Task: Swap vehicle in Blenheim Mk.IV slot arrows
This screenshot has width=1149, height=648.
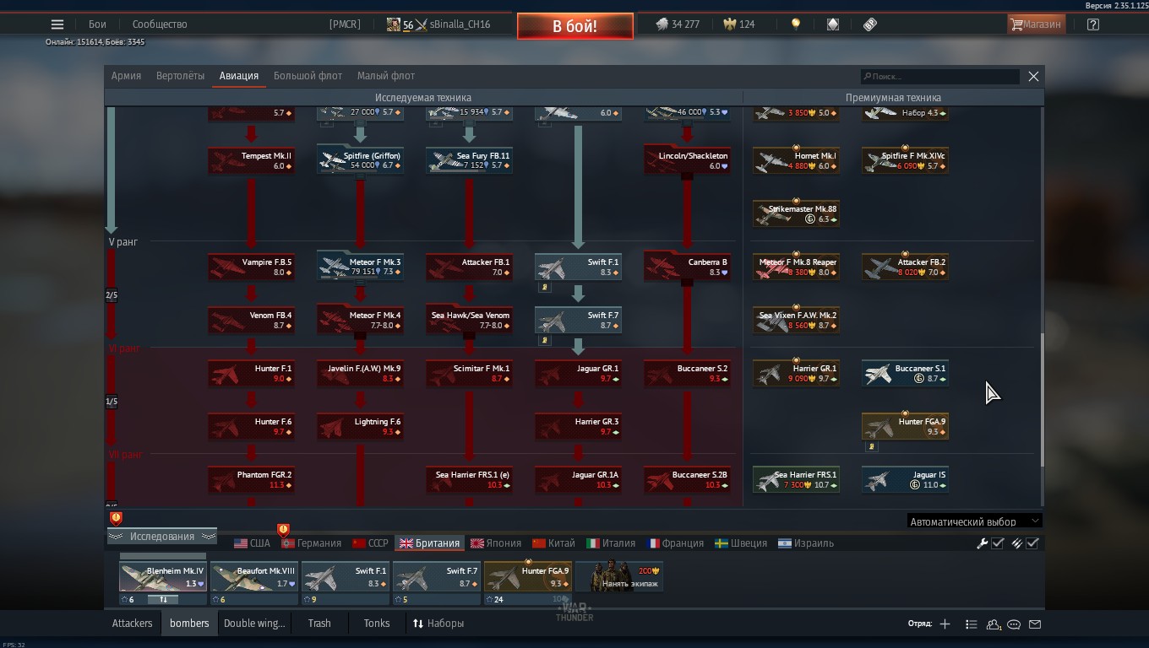Action: pos(164,599)
